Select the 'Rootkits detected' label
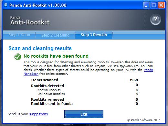This screenshot has height=126, width=168. [47, 86]
